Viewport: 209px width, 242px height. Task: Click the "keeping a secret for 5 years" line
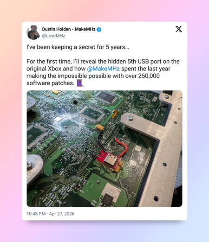click(78, 47)
